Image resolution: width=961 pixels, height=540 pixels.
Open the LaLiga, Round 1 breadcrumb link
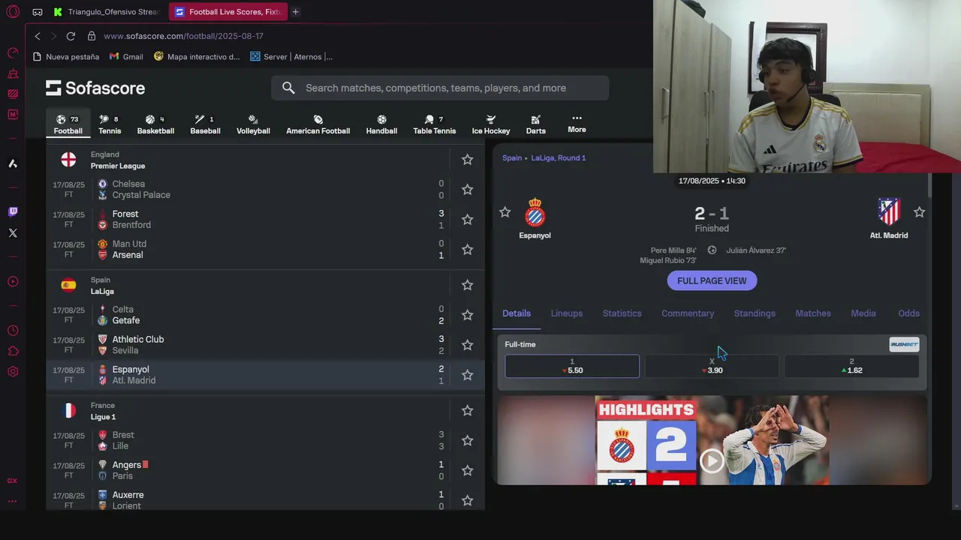[559, 158]
